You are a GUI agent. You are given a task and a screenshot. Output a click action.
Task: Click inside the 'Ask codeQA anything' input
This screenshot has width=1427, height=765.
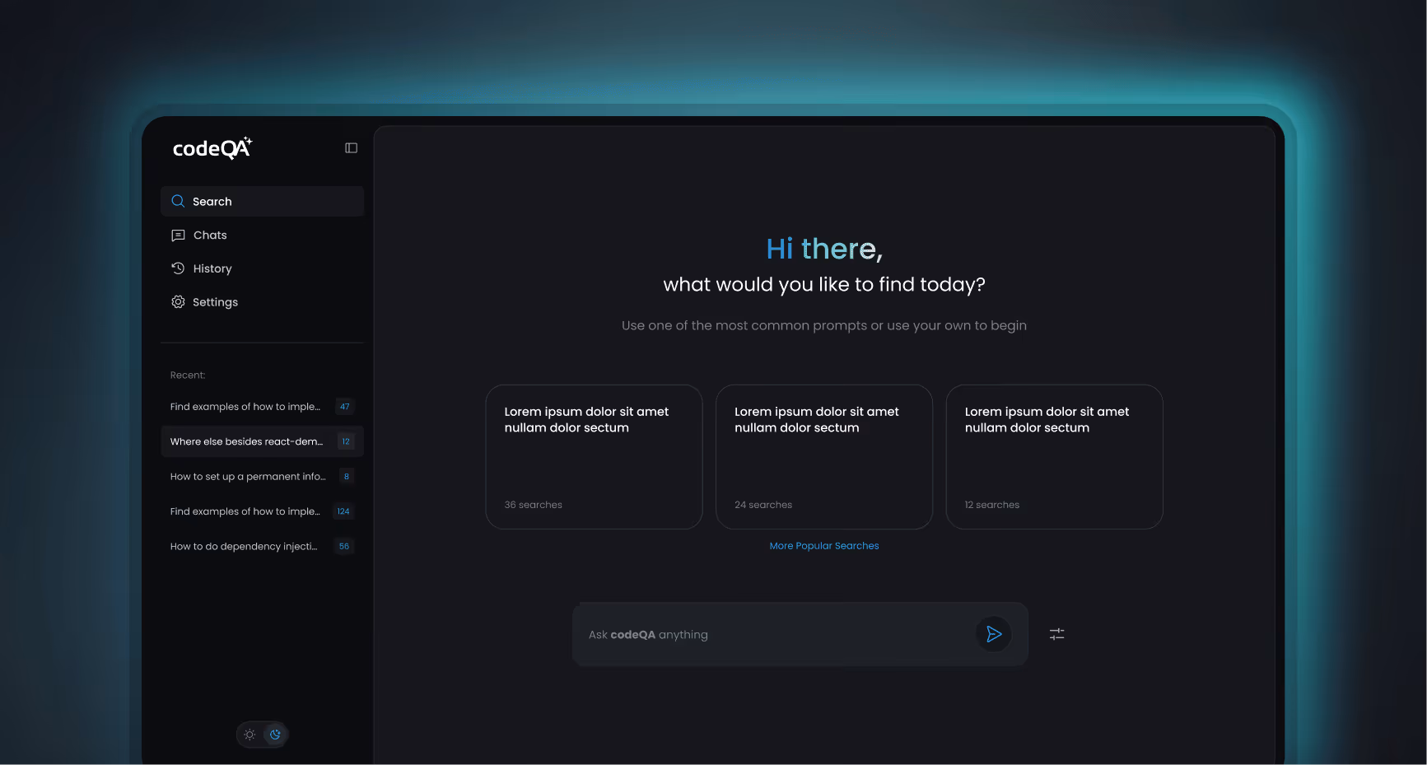pos(741,634)
